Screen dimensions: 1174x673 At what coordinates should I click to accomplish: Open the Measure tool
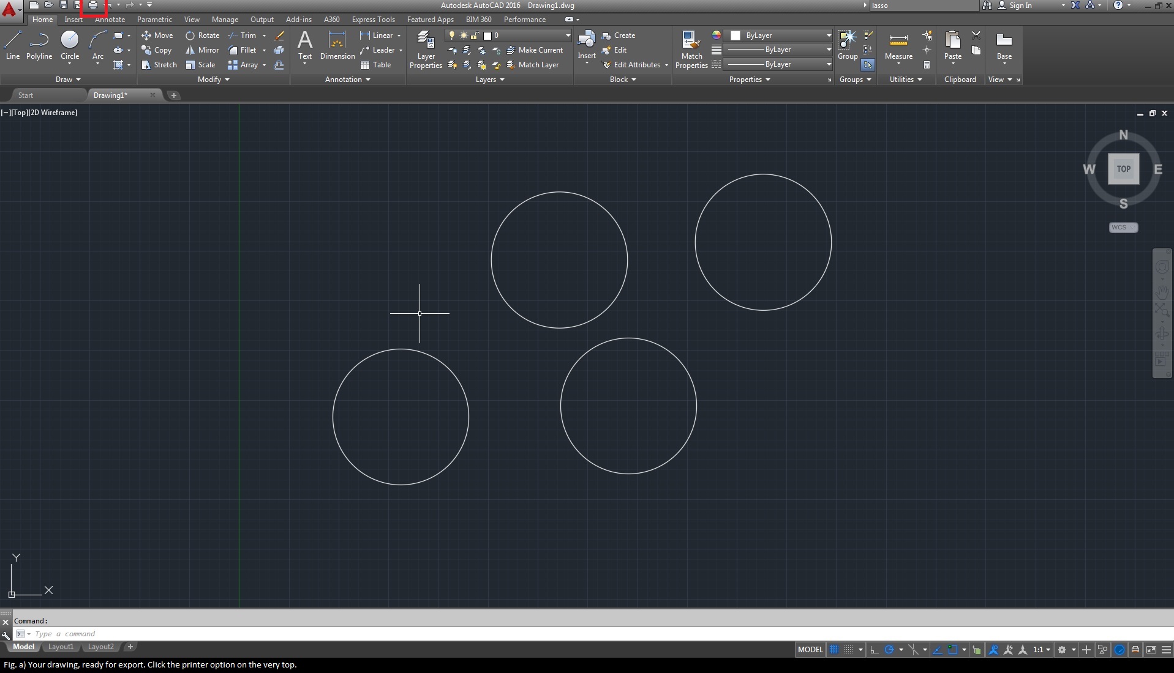pyautogui.click(x=898, y=44)
